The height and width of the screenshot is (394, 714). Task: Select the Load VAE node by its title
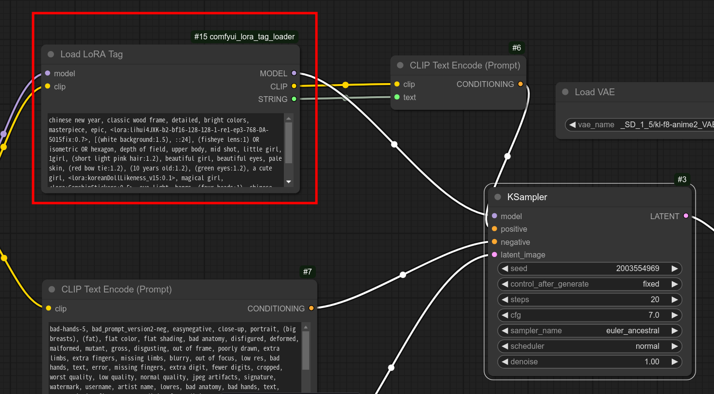pos(595,92)
